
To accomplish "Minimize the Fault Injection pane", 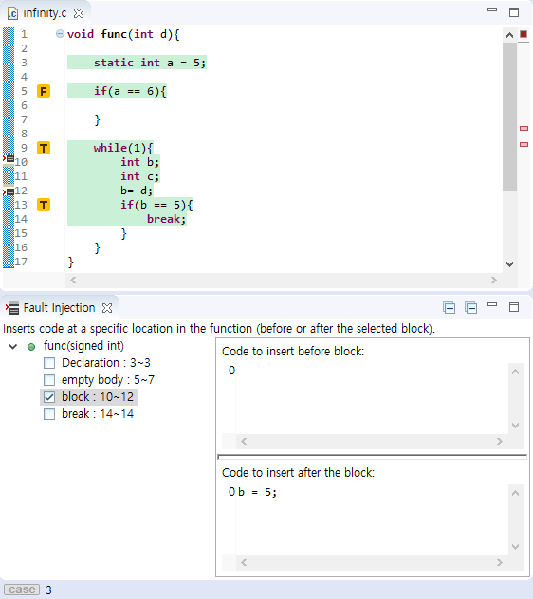I will tap(492, 304).
